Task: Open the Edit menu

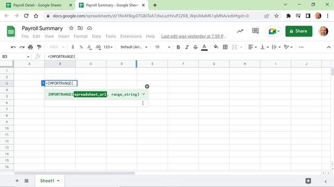Action: tap(37, 36)
